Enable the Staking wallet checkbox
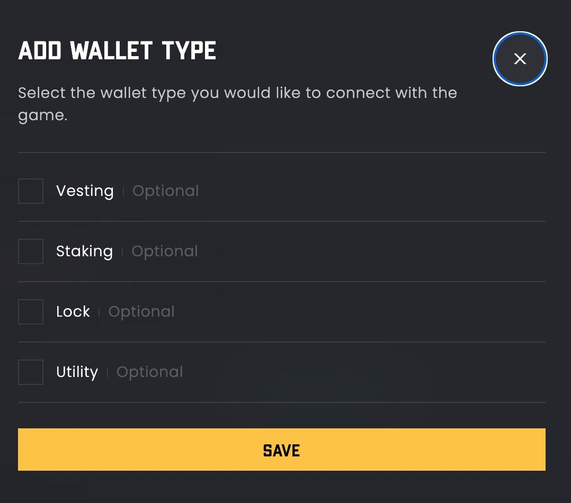571x503 pixels. tap(31, 251)
